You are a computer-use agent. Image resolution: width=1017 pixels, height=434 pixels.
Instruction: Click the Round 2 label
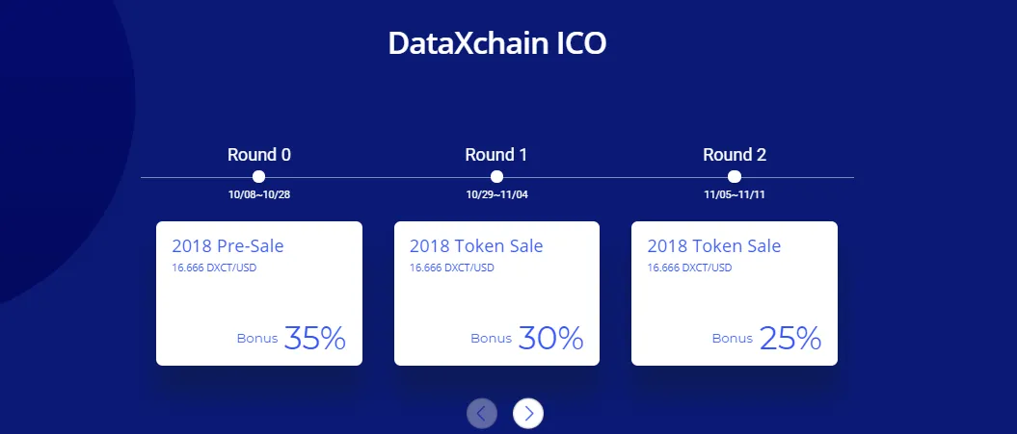735,155
